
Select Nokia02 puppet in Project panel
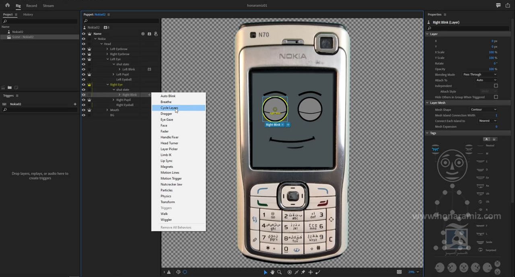tap(18, 32)
